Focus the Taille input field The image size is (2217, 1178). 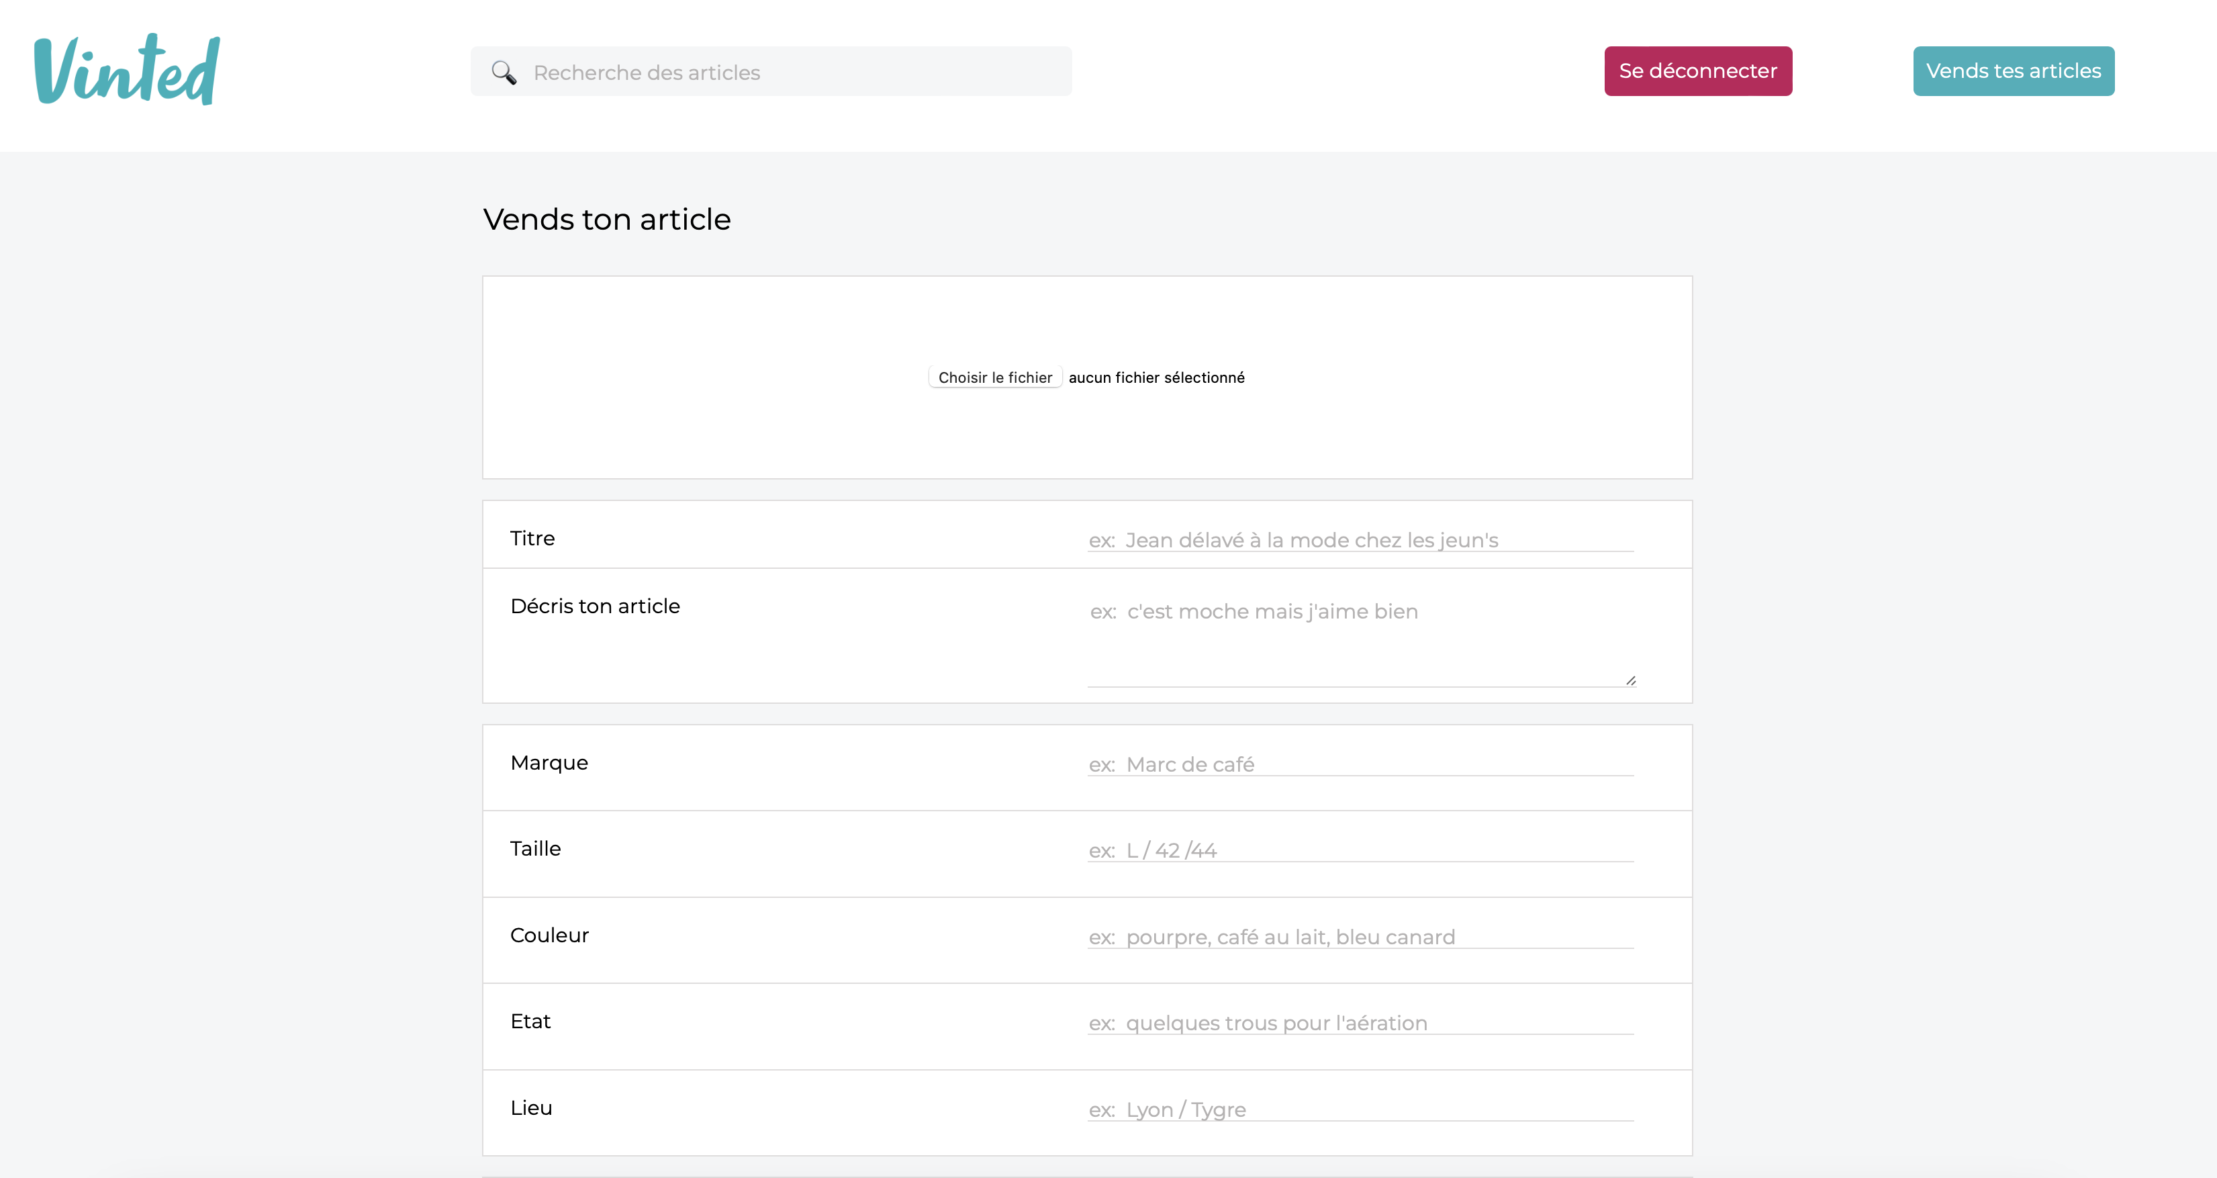(1358, 851)
